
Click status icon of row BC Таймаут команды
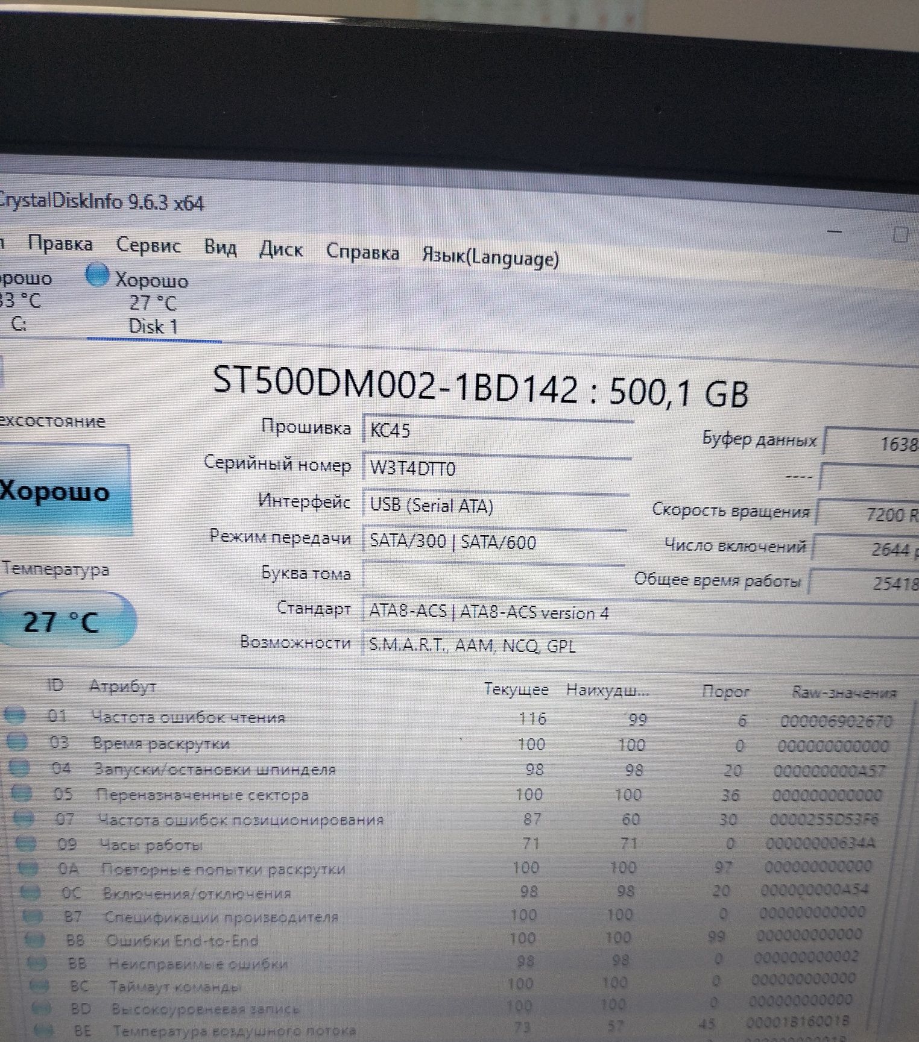(x=39, y=985)
